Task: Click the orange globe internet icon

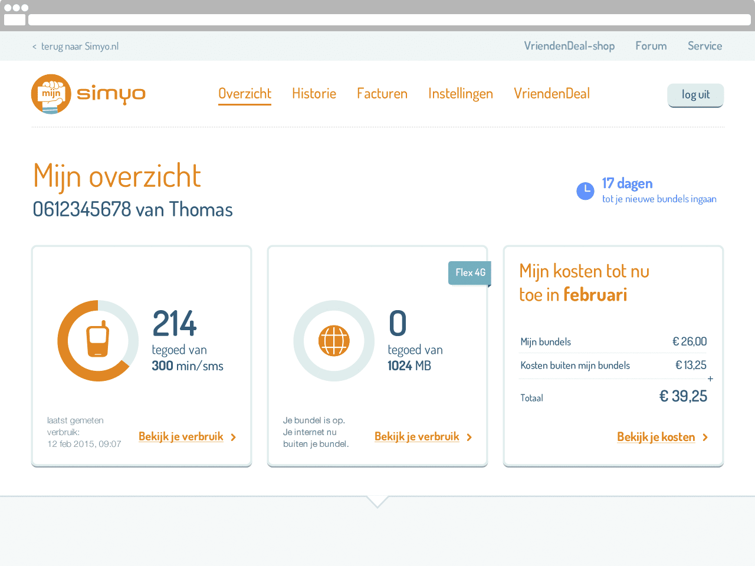Action: click(x=334, y=341)
